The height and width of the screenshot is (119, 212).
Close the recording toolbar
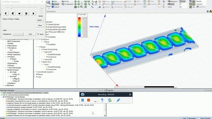pos(130,95)
